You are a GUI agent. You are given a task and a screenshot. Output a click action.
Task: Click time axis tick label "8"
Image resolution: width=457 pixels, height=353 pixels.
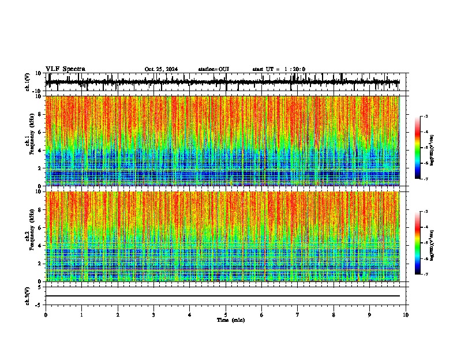click(334, 314)
